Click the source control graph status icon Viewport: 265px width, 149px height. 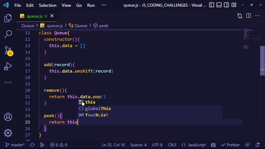click(x=42, y=145)
